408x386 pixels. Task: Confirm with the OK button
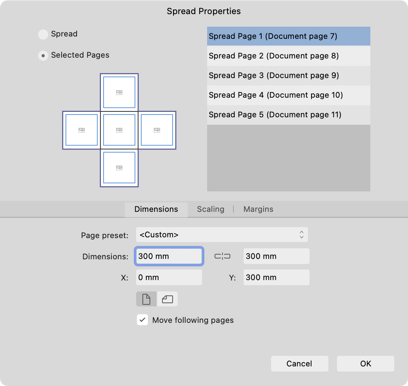[366, 363]
